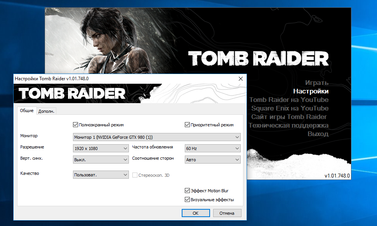Open the Качество Пользоват. dropdown

pyautogui.click(x=101, y=175)
